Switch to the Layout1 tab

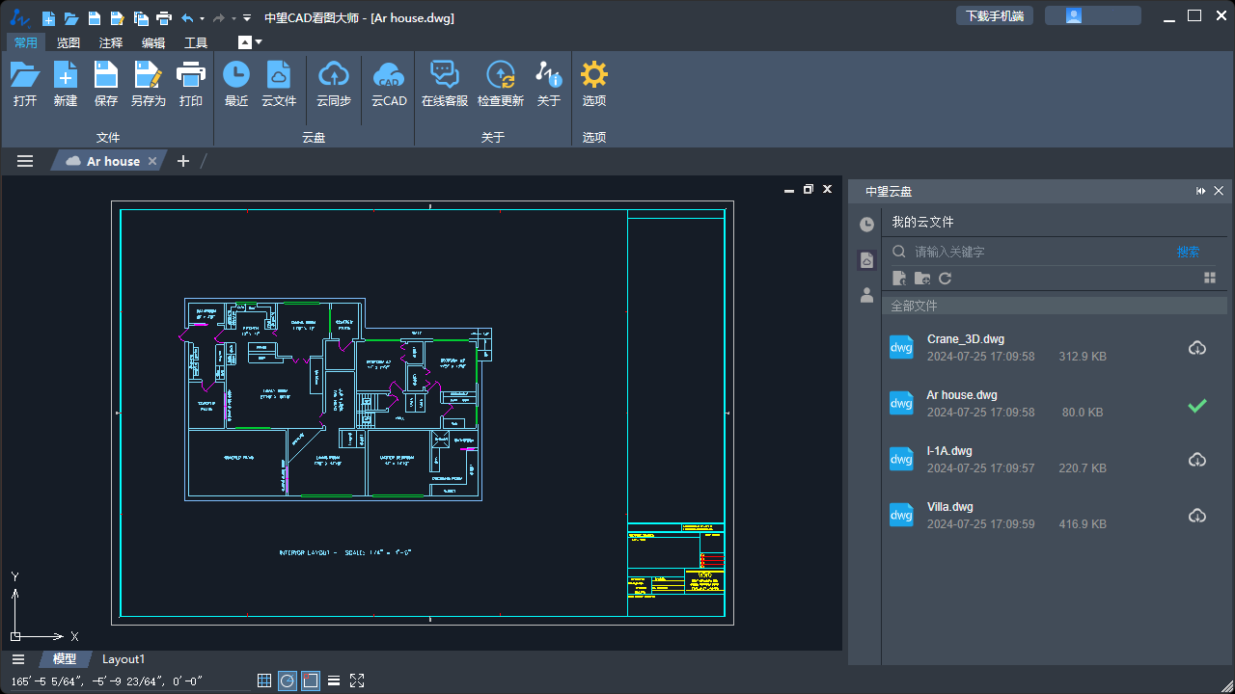[123, 659]
